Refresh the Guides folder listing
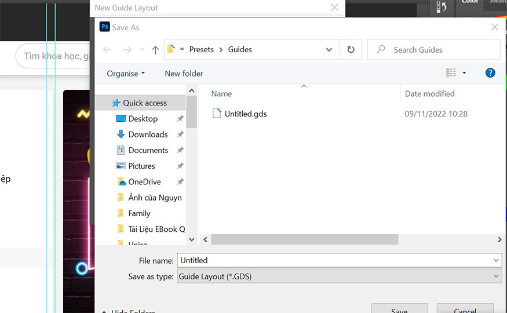 tap(351, 50)
